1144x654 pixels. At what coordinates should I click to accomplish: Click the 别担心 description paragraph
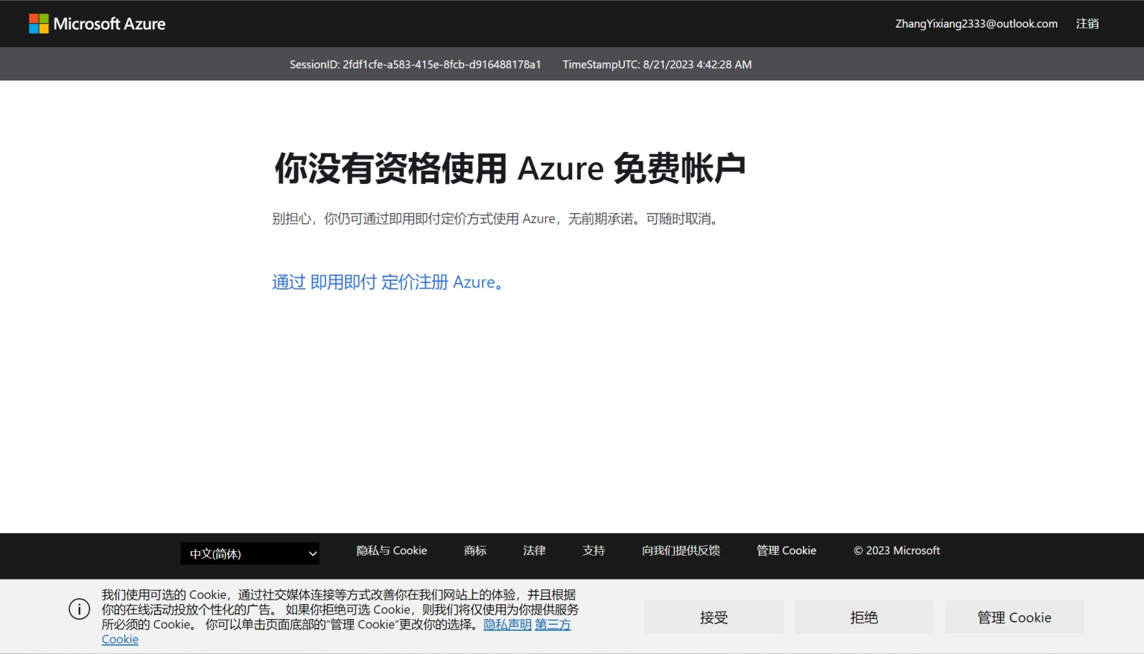496,219
